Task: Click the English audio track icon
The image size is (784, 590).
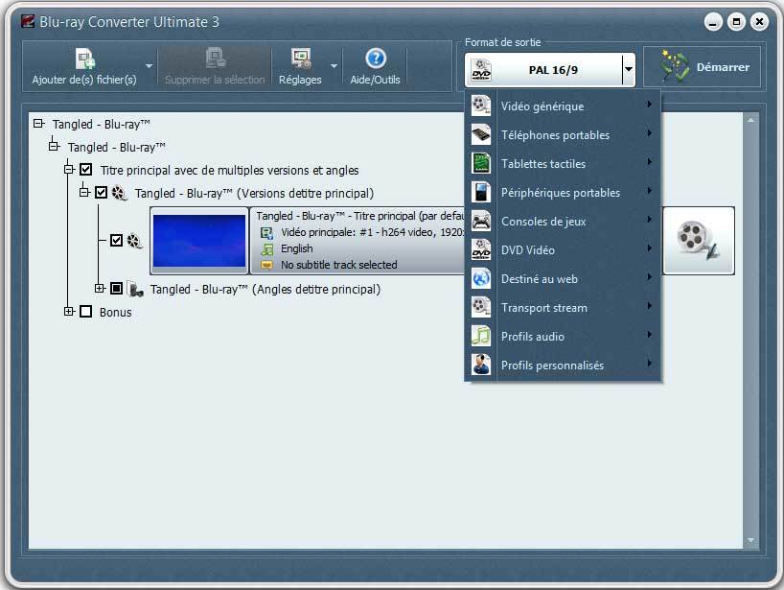Action: point(267,249)
